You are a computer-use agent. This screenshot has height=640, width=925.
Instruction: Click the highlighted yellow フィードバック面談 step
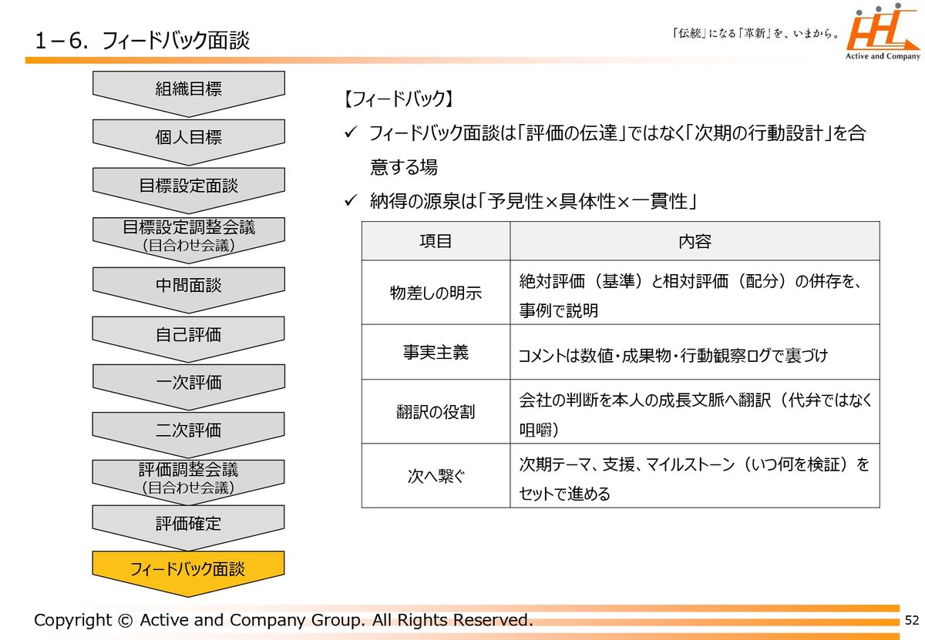[x=188, y=569]
